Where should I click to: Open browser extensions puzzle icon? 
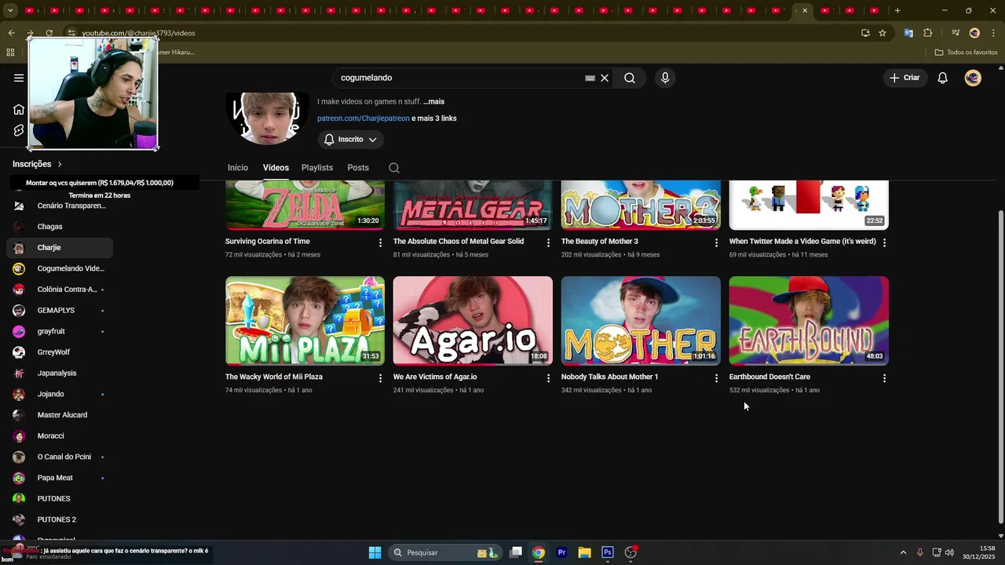[x=928, y=33]
